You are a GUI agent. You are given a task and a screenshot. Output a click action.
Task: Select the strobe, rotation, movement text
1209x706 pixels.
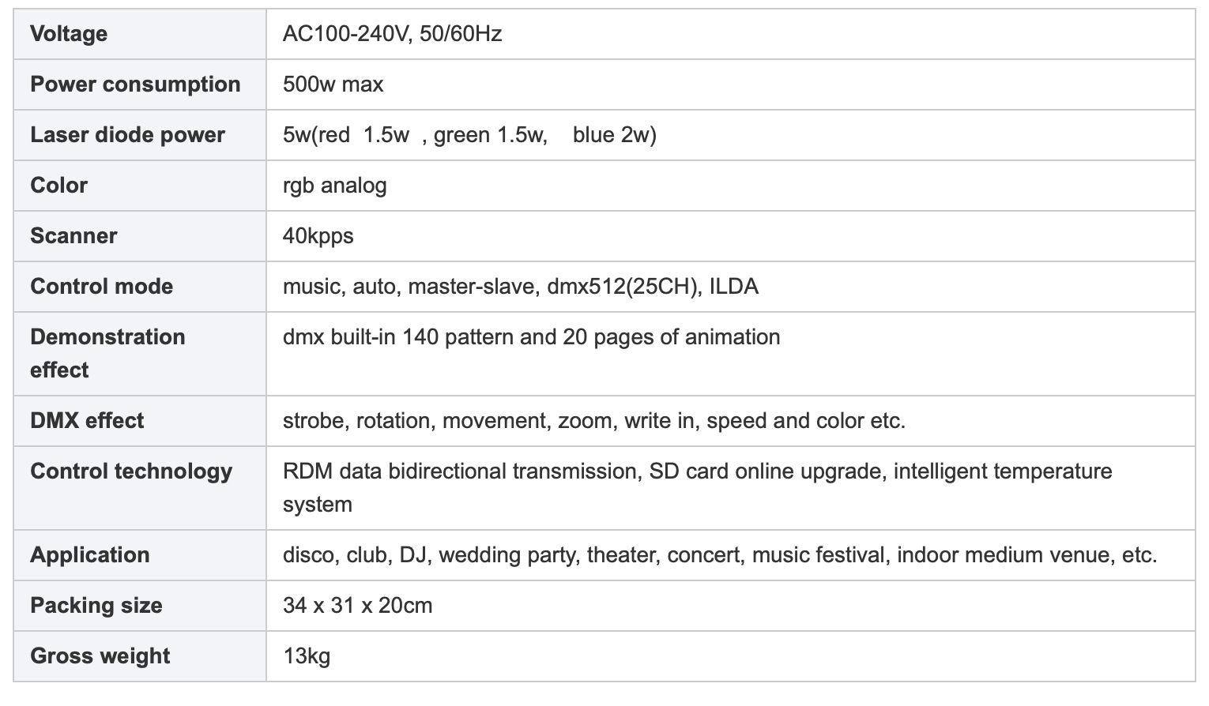416,421
